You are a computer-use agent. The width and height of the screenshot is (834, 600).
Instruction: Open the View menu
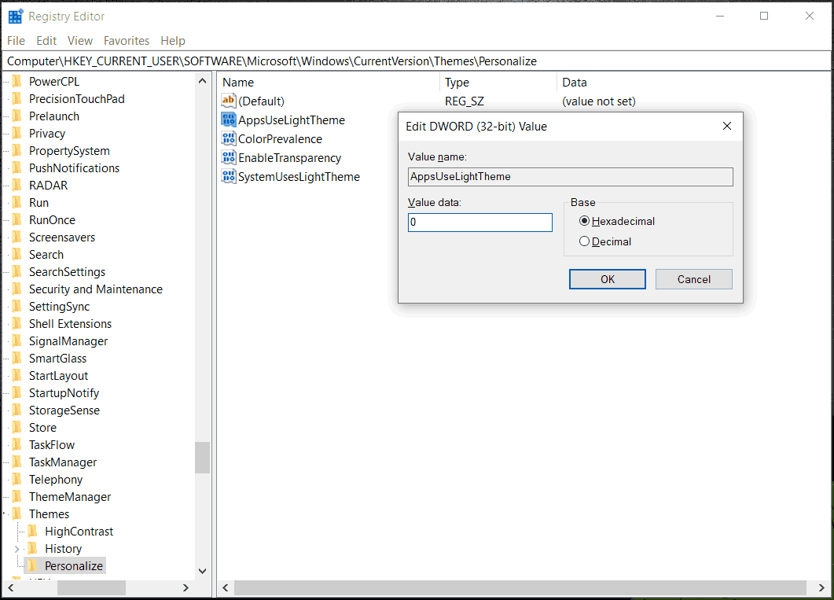79,40
